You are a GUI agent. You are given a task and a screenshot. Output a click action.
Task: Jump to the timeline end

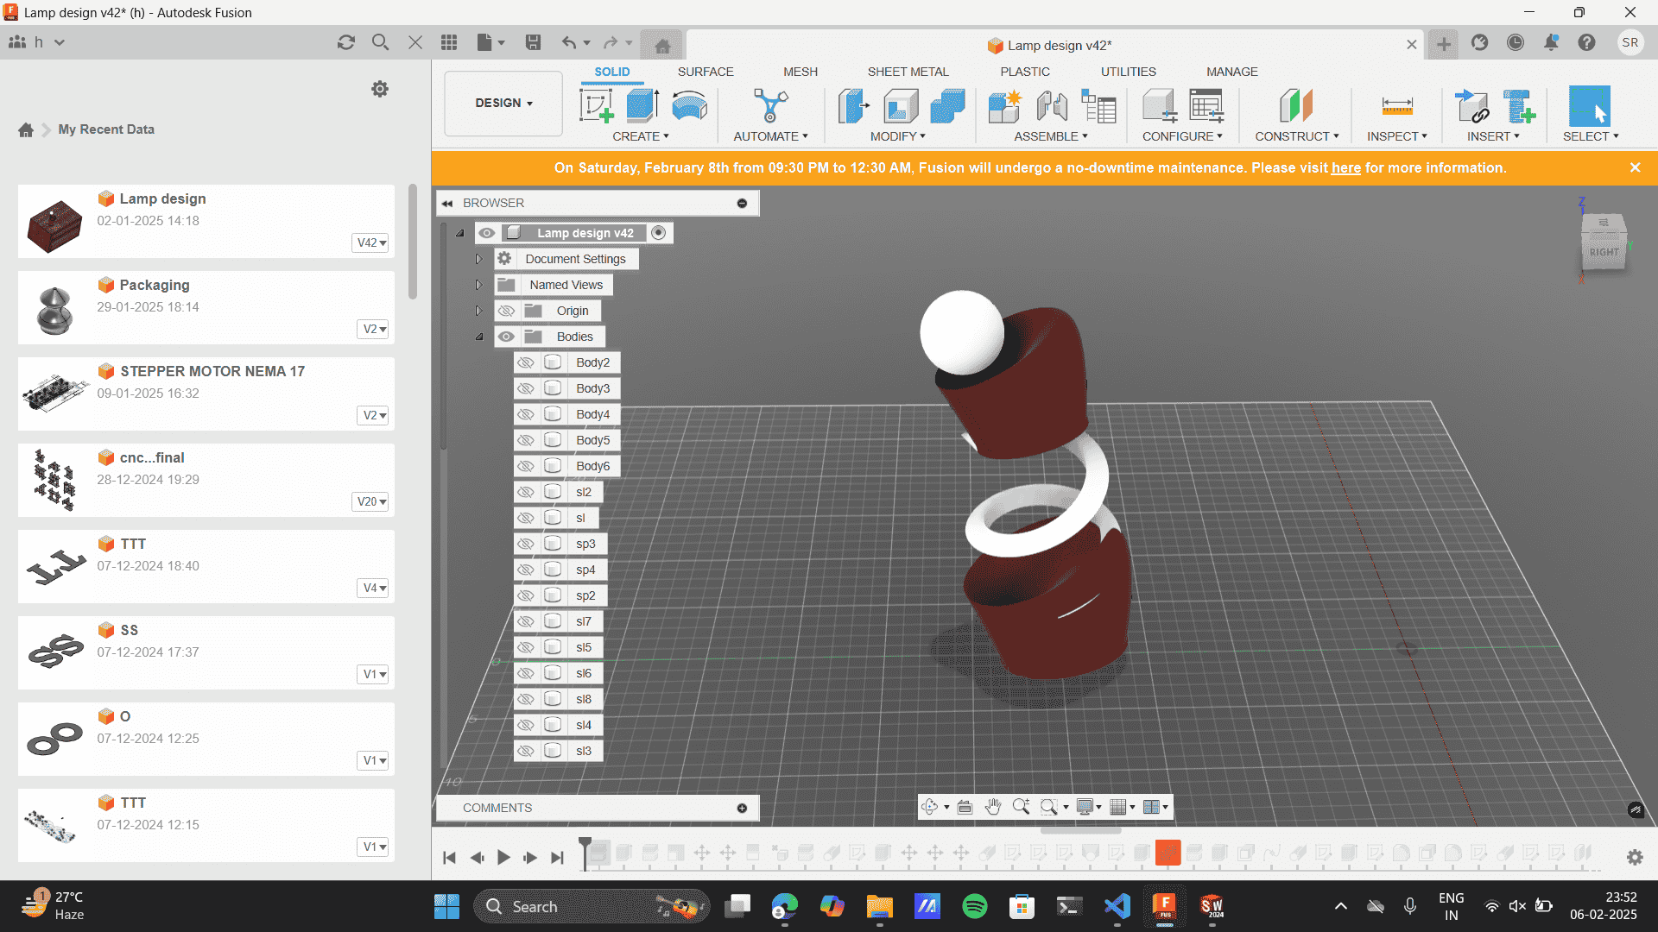pyautogui.click(x=557, y=857)
